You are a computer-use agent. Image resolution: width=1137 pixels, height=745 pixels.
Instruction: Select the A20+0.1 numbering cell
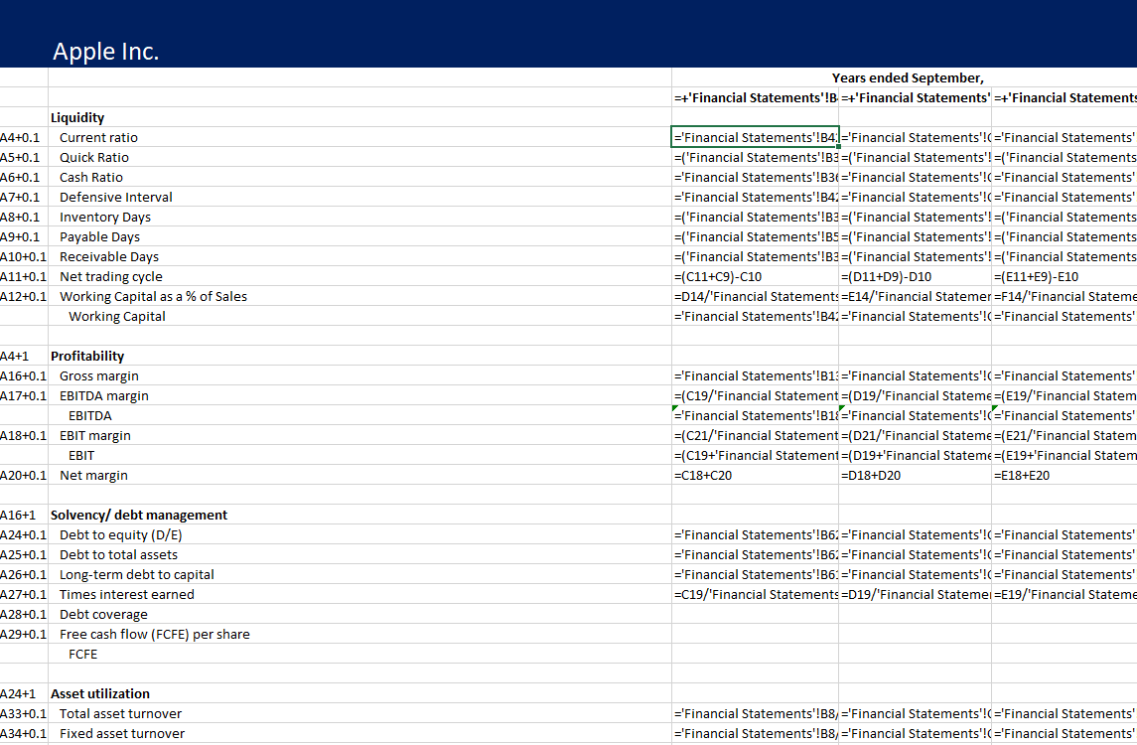23,475
